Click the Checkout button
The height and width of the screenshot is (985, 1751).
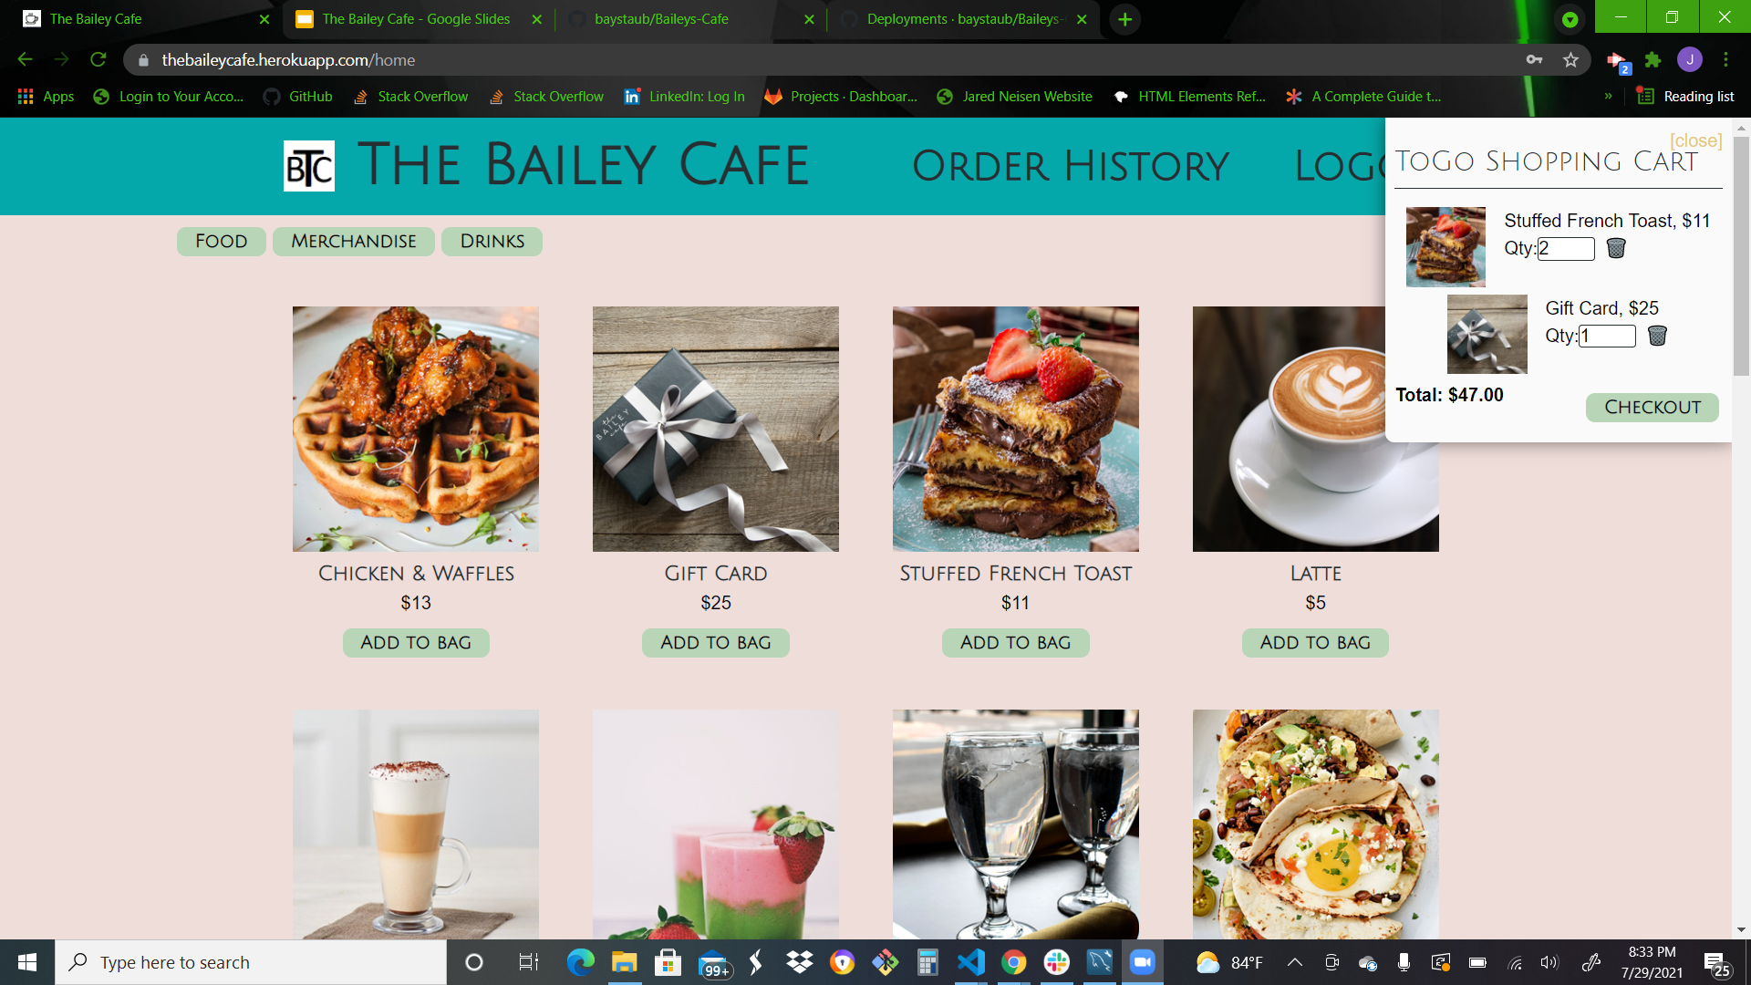coord(1653,408)
